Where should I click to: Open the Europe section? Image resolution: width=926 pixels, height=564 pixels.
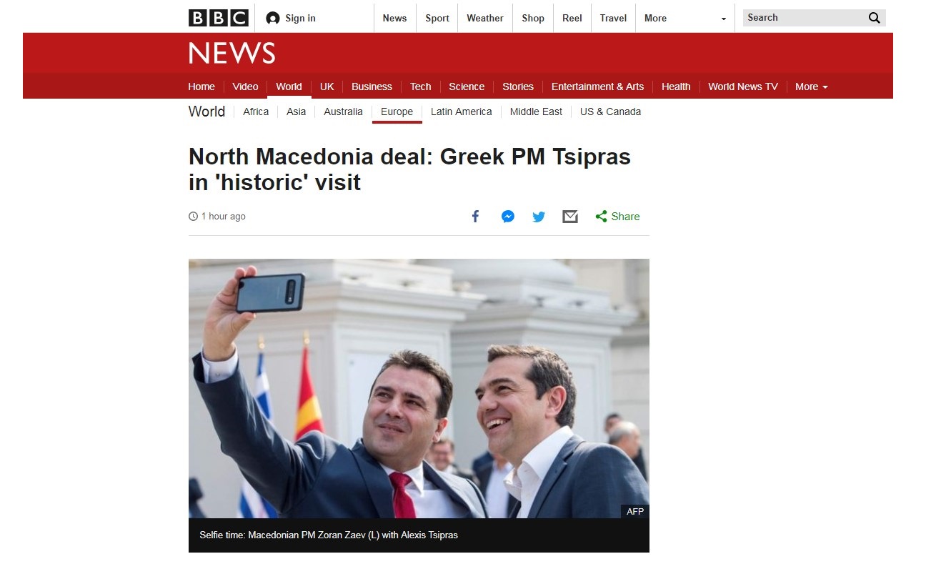397,112
